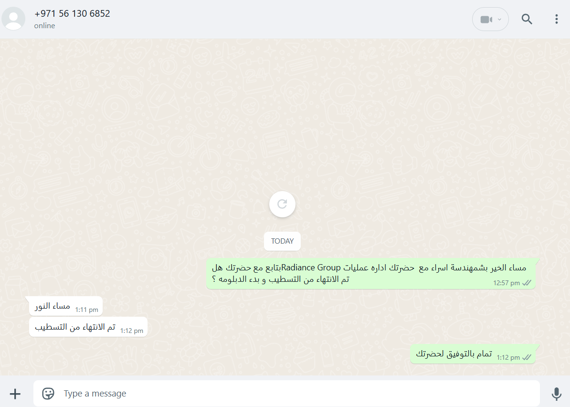570x407 pixels.
Task: Open the three-dot chat menu
Action: (x=556, y=19)
